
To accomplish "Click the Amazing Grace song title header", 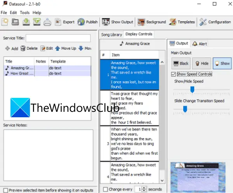I will (135, 43).
